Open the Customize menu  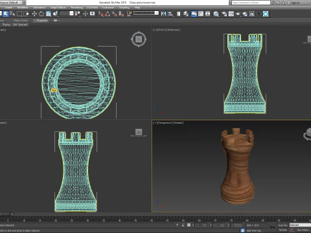pos(108,8)
